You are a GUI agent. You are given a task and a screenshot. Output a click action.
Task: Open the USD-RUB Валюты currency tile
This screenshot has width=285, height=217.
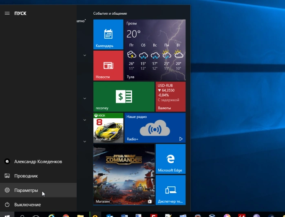pyautogui.click(x=170, y=97)
